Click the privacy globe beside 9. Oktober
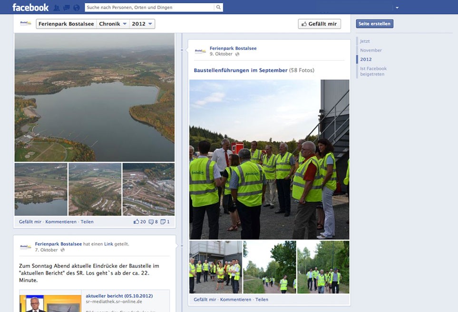 point(237,54)
